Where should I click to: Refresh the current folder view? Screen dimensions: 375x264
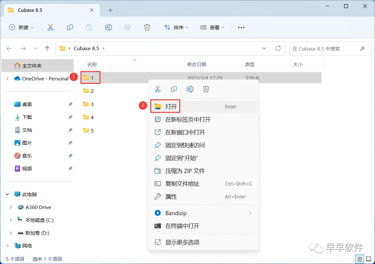tap(278, 48)
